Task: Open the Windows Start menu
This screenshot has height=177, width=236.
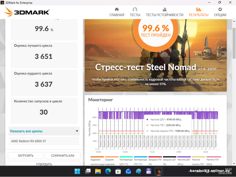Action: 77,171
